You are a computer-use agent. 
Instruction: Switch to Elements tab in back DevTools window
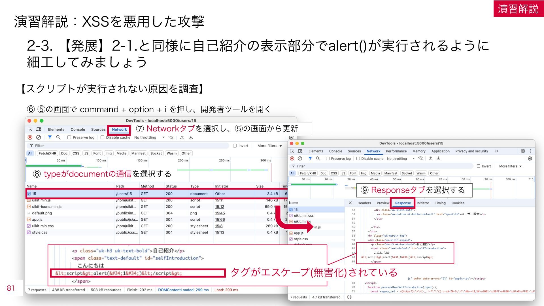pyautogui.click(x=56, y=129)
